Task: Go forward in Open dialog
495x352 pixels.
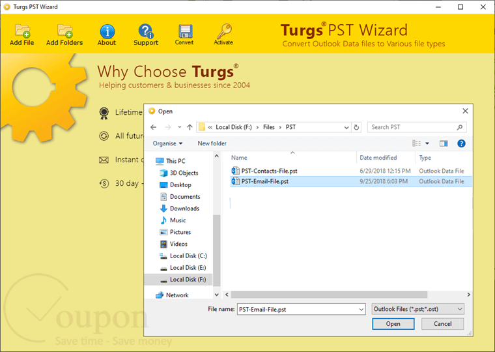Action: tap(167, 127)
